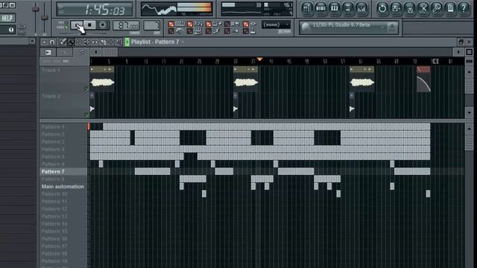Viewport: 477px width, 268px height.
Task: Show the pattern clips tab in Playlist
Action: click(81, 52)
